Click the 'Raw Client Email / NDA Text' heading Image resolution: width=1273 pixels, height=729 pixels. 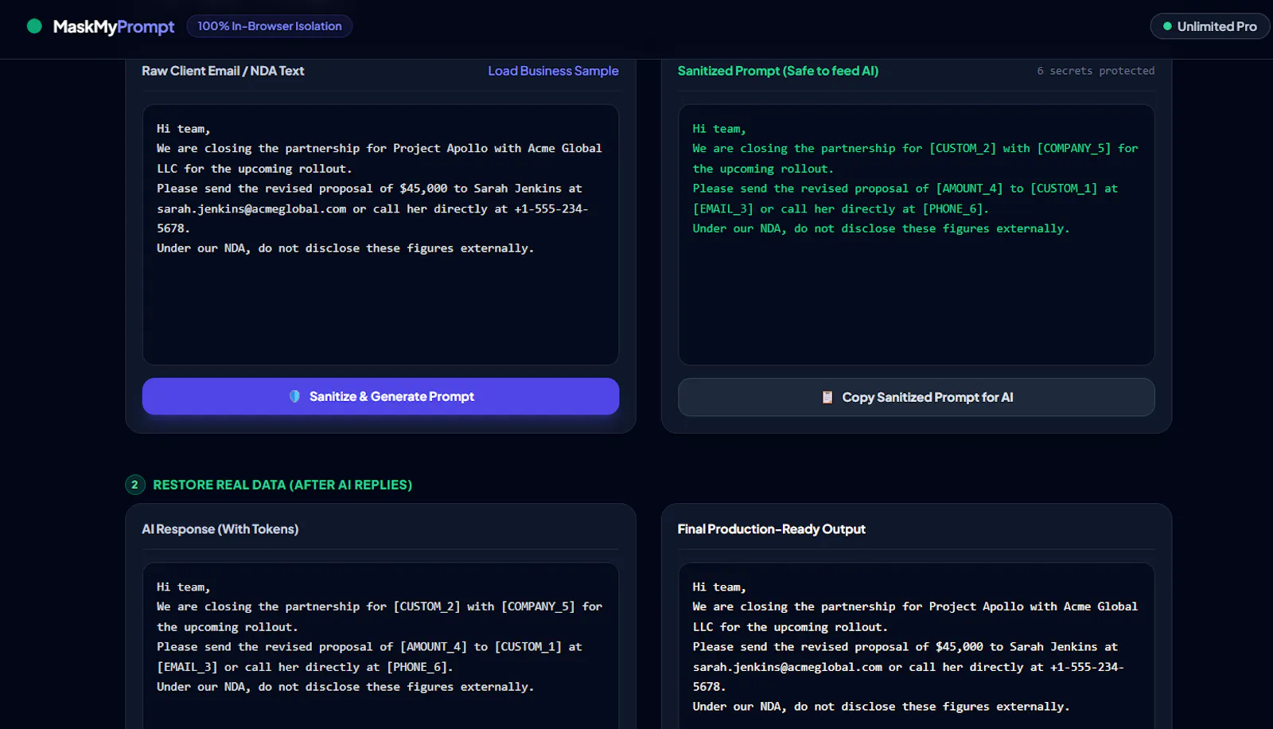tap(223, 71)
